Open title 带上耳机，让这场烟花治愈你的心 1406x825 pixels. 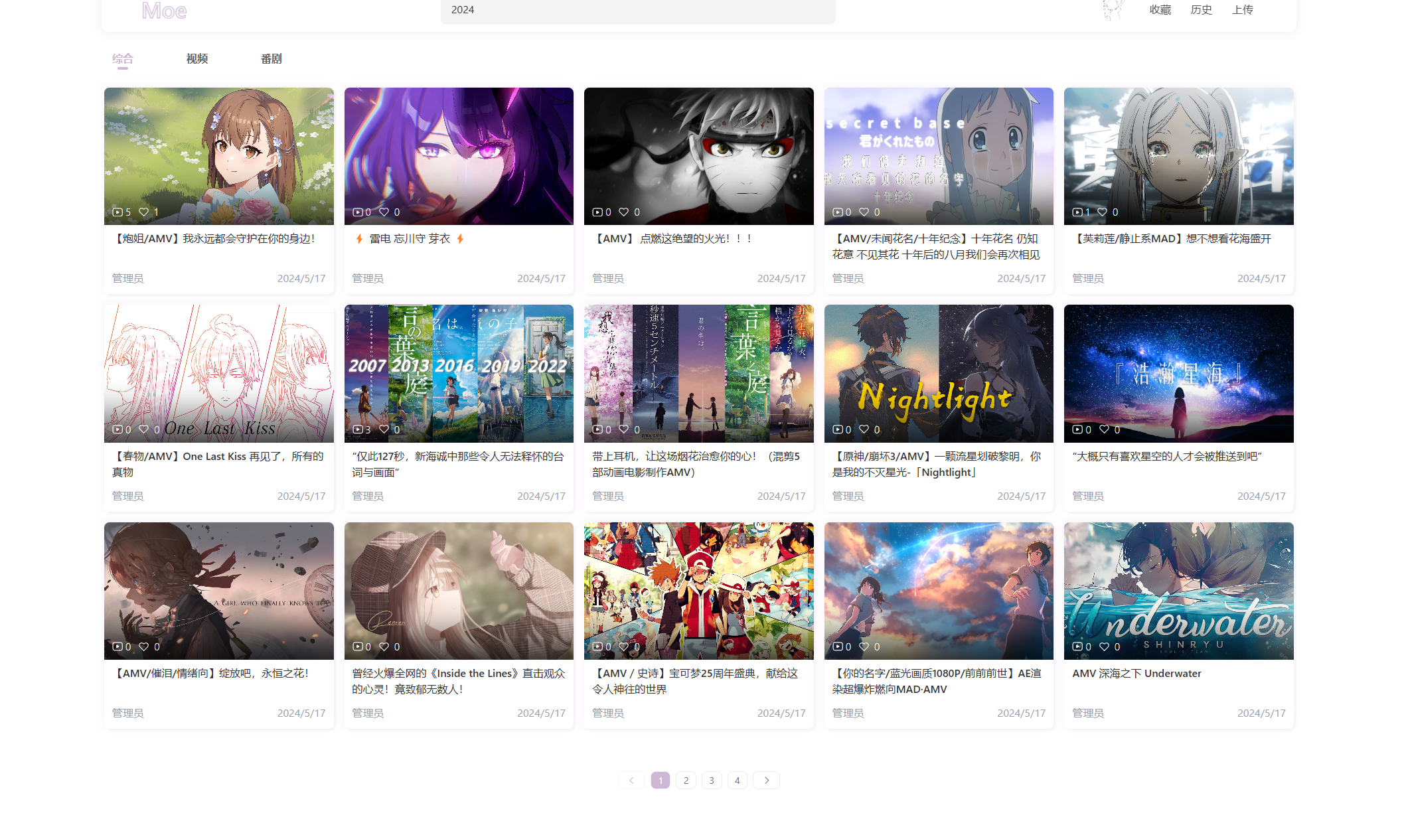click(x=696, y=464)
